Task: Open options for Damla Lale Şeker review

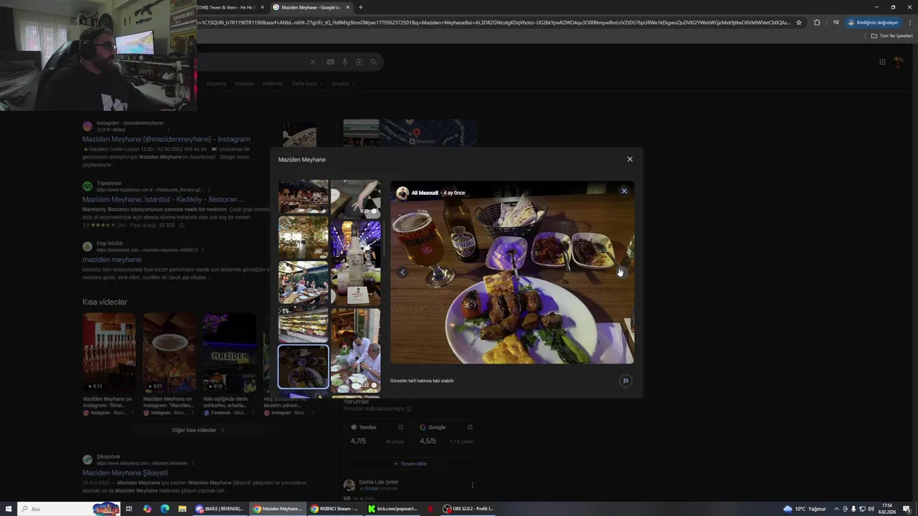Action: tap(472, 485)
